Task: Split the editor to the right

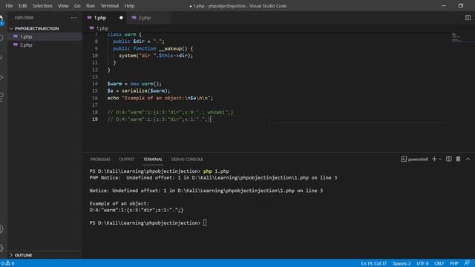Action: click(468, 18)
